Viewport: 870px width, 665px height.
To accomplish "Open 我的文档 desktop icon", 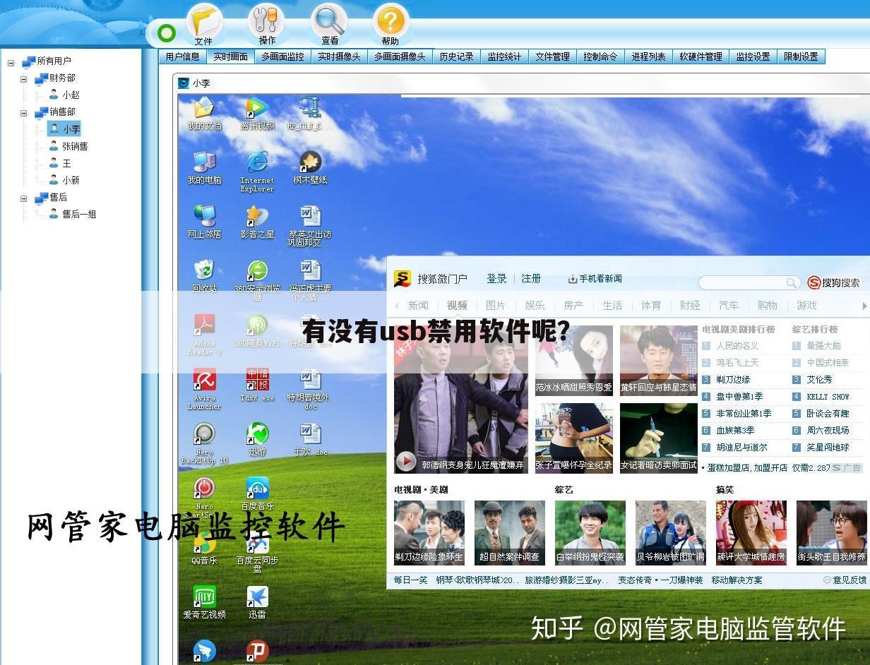I will point(204,114).
